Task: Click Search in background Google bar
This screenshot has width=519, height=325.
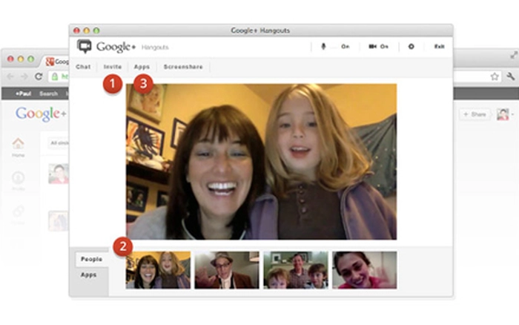Action: click(x=49, y=93)
